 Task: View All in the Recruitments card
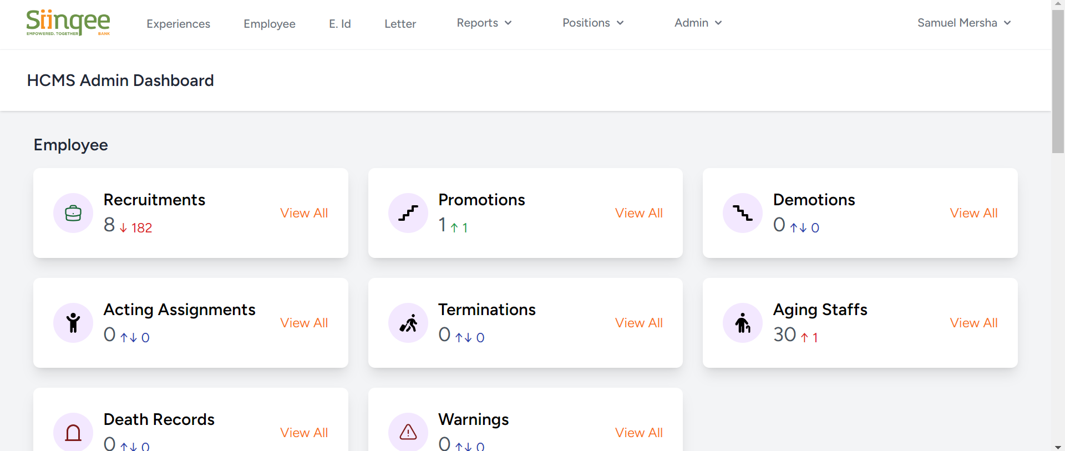pos(304,213)
